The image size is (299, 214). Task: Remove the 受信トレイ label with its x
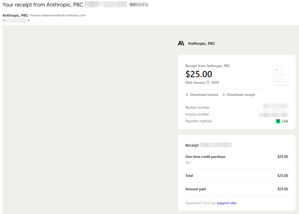[147, 5]
